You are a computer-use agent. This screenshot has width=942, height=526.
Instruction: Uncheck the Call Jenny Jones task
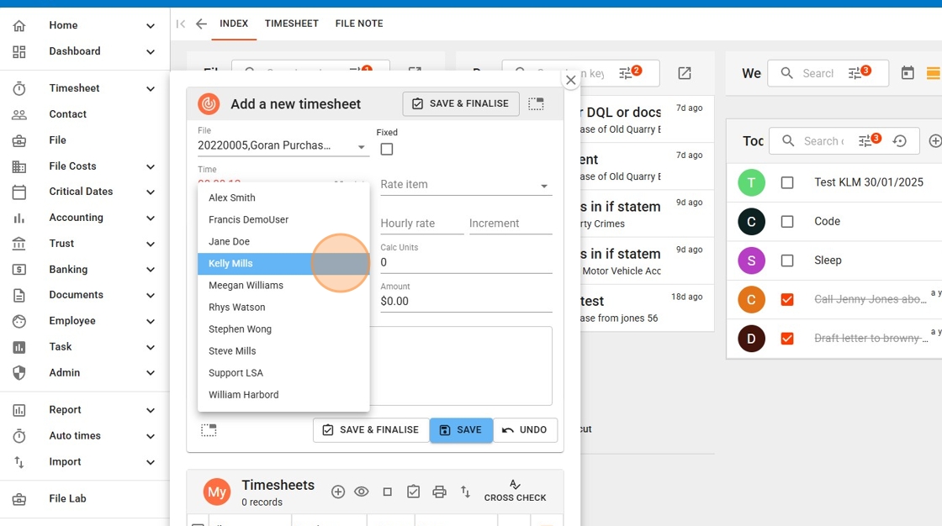pyautogui.click(x=787, y=300)
